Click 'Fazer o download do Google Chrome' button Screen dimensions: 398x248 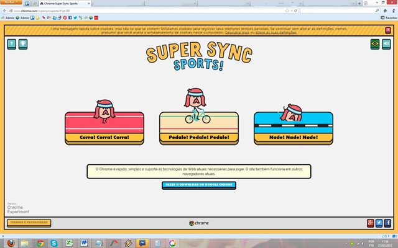pos(199,185)
